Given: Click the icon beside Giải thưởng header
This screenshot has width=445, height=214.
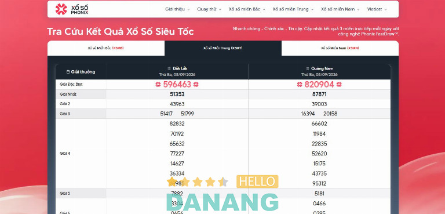Looking at the screenshot, I should 68,72.
